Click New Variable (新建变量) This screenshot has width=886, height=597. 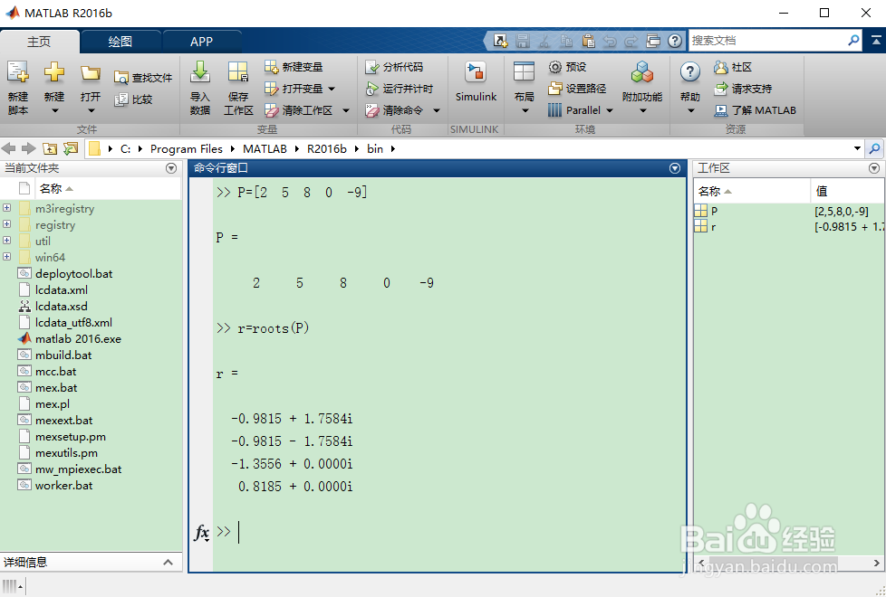click(x=294, y=67)
